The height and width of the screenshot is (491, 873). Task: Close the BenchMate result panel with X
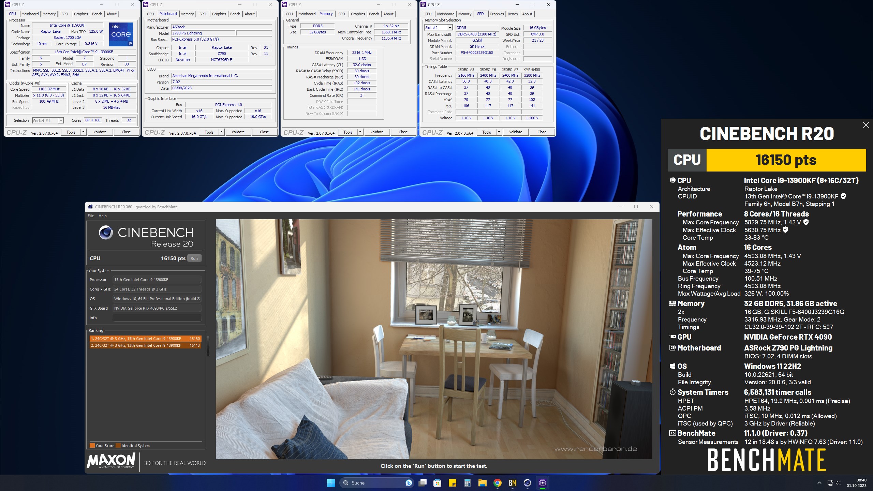pos(866,125)
